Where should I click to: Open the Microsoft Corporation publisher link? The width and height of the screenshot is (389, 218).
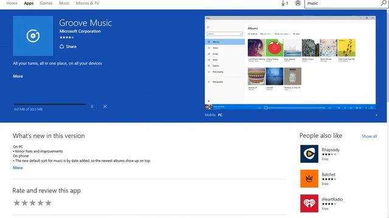pyautogui.click(x=80, y=31)
